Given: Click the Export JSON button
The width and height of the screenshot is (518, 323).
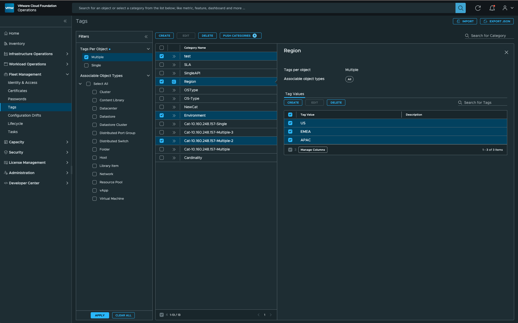Looking at the screenshot, I should pos(497,21).
